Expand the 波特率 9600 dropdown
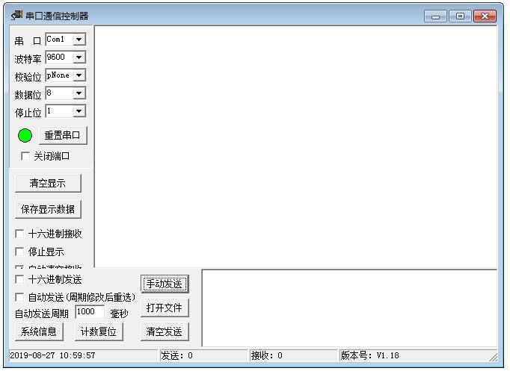 79,57
